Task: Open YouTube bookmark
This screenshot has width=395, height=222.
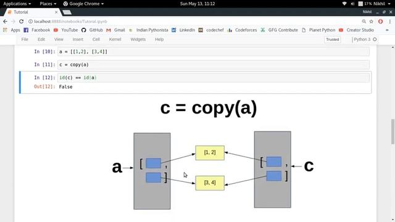Action: tap(65, 30)
